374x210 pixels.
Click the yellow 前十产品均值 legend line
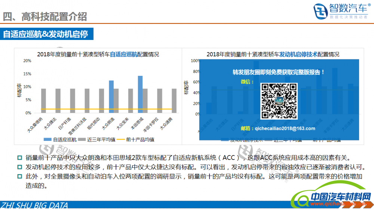click(x=121, y=139)
